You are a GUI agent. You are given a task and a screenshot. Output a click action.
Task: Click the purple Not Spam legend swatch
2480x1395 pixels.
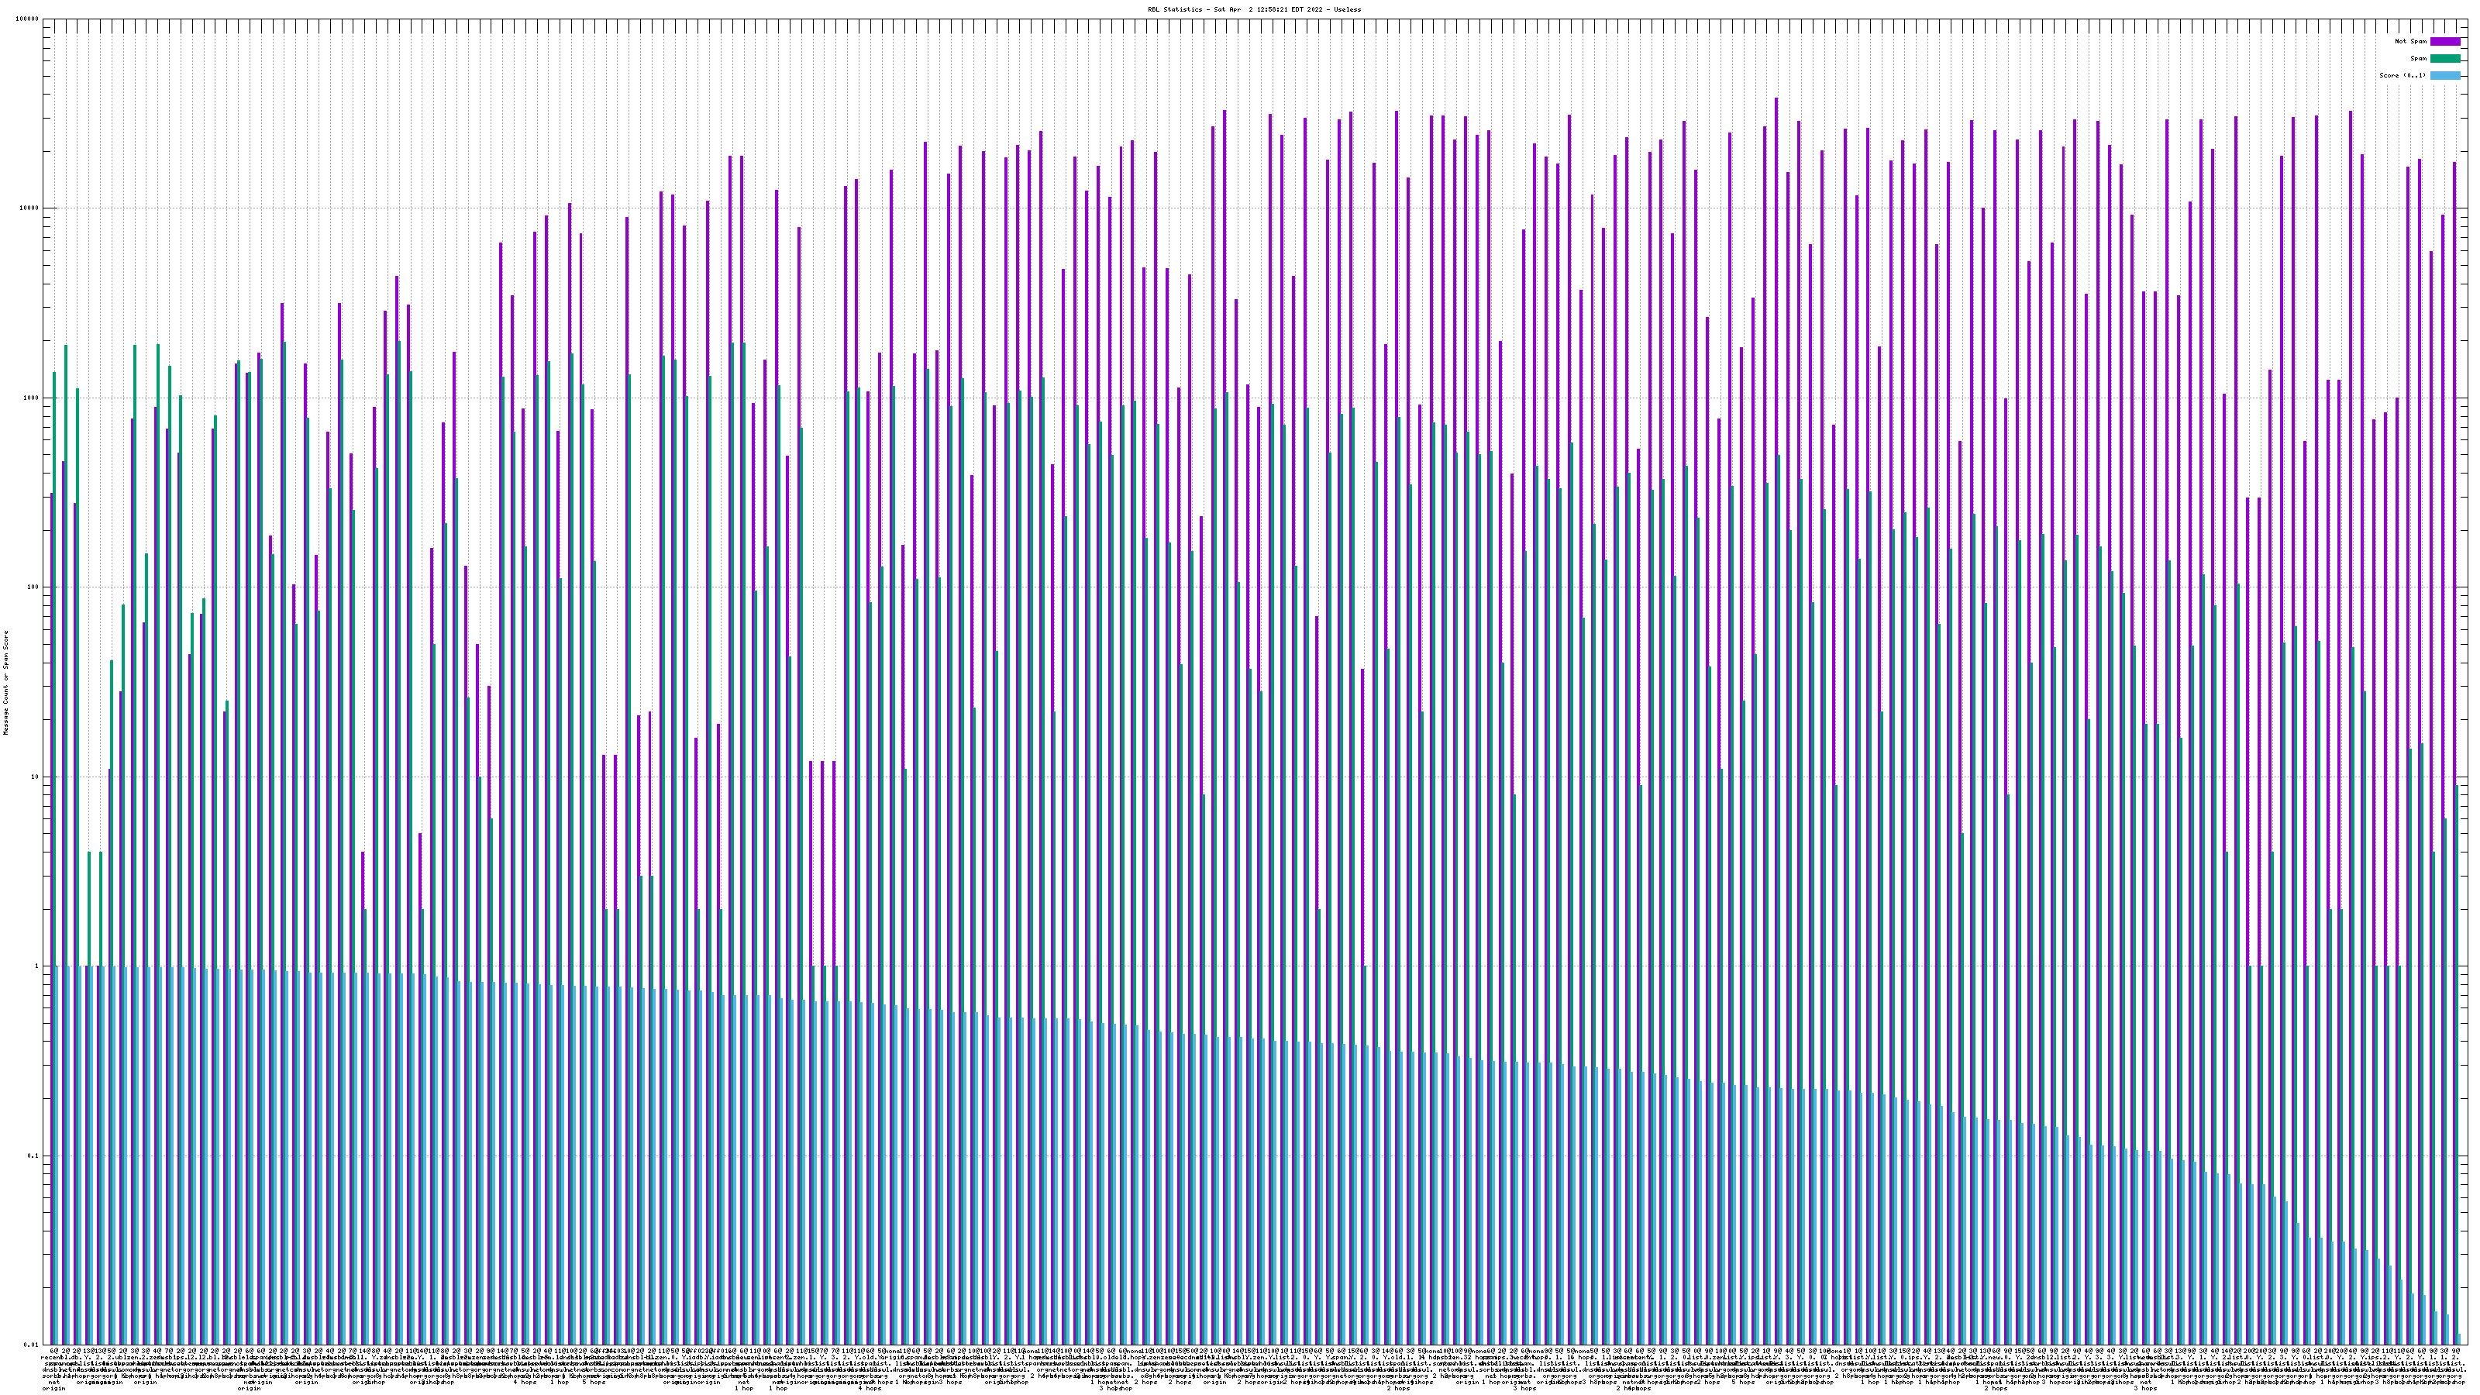click(2444, 41)
